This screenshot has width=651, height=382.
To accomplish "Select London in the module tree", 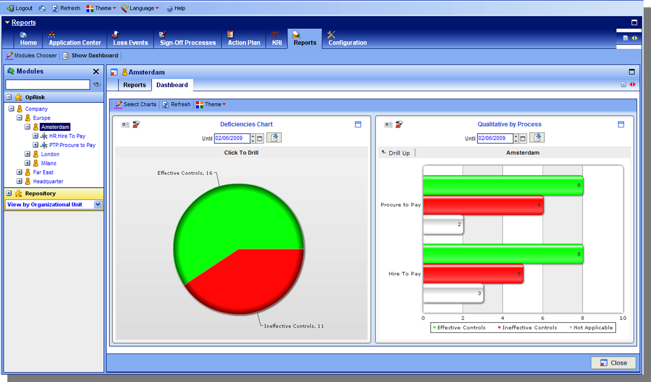I will coord(50,154).
